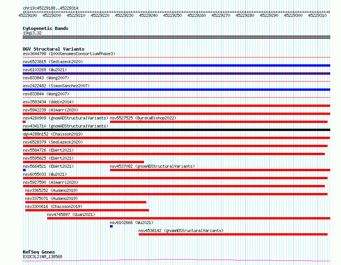Image resolution: width=341 pixels, height=265 pixels.
Task: Click the purple nsv6103268 variant bar
Action: click(x=176, y=74)
